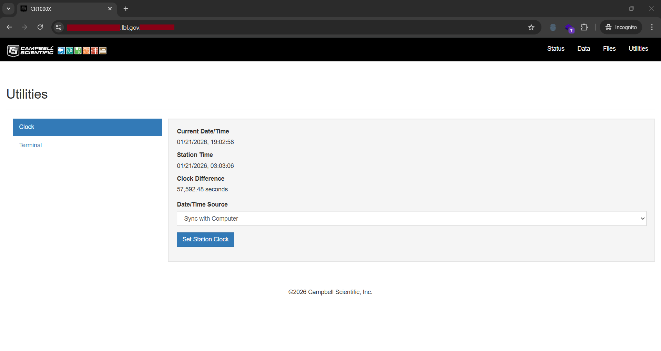Open the Chrome three-dot menu
Screen dimensions: 661x351
652,27
